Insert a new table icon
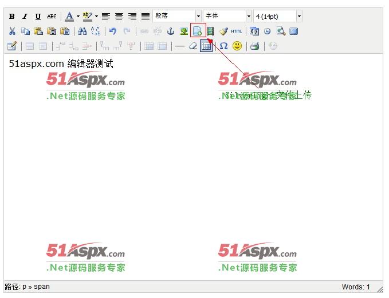The height and width of the screenshot is (298, 389). [206, 46]
